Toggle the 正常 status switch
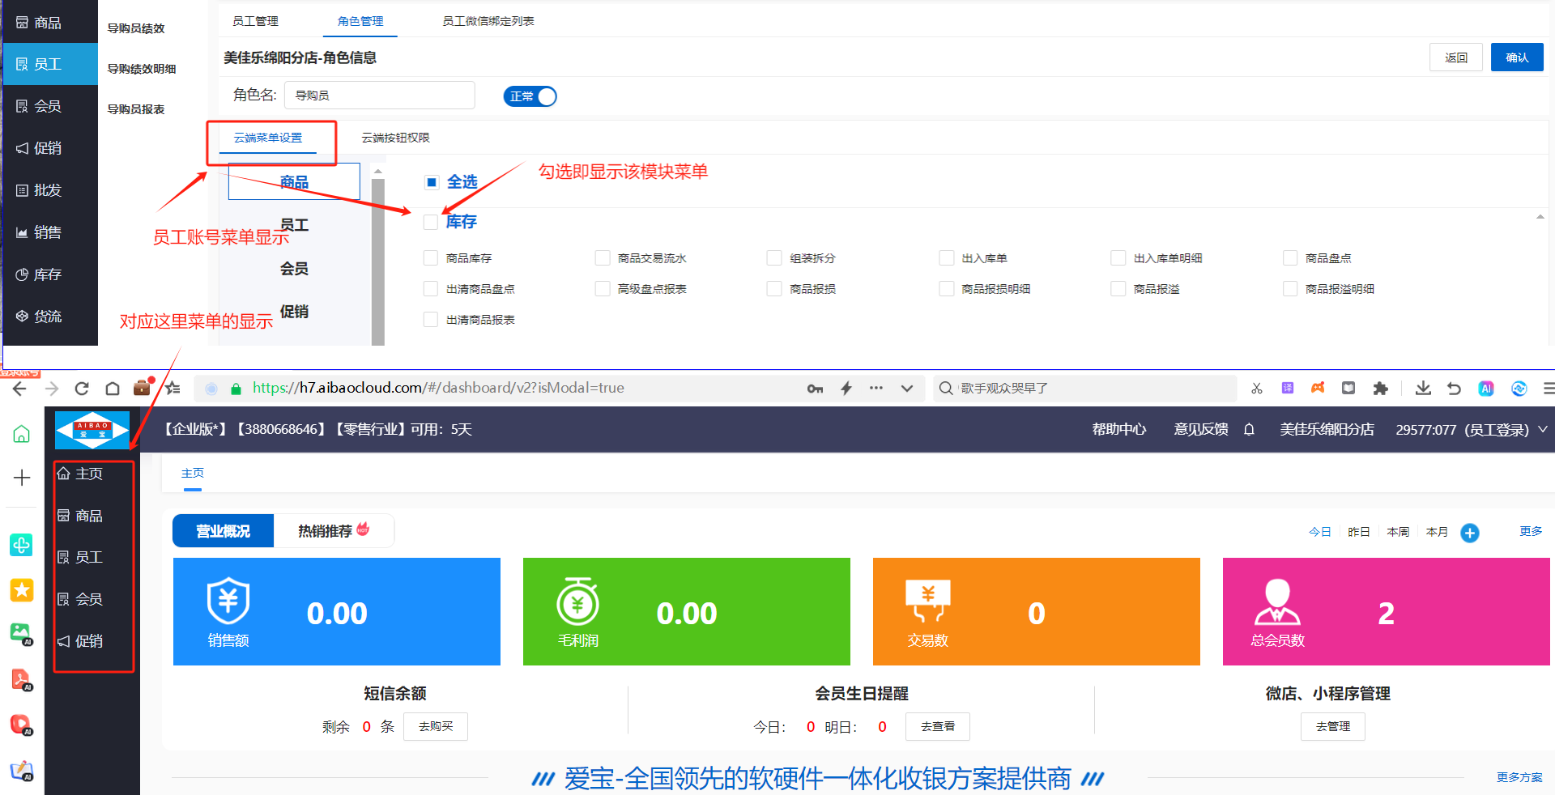Viewport: 1555px width, 795px height. tap(530, 96)
